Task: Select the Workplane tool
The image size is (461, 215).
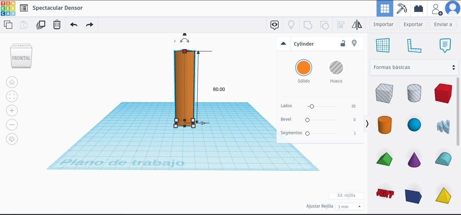Action: click(x=383, y=45)
